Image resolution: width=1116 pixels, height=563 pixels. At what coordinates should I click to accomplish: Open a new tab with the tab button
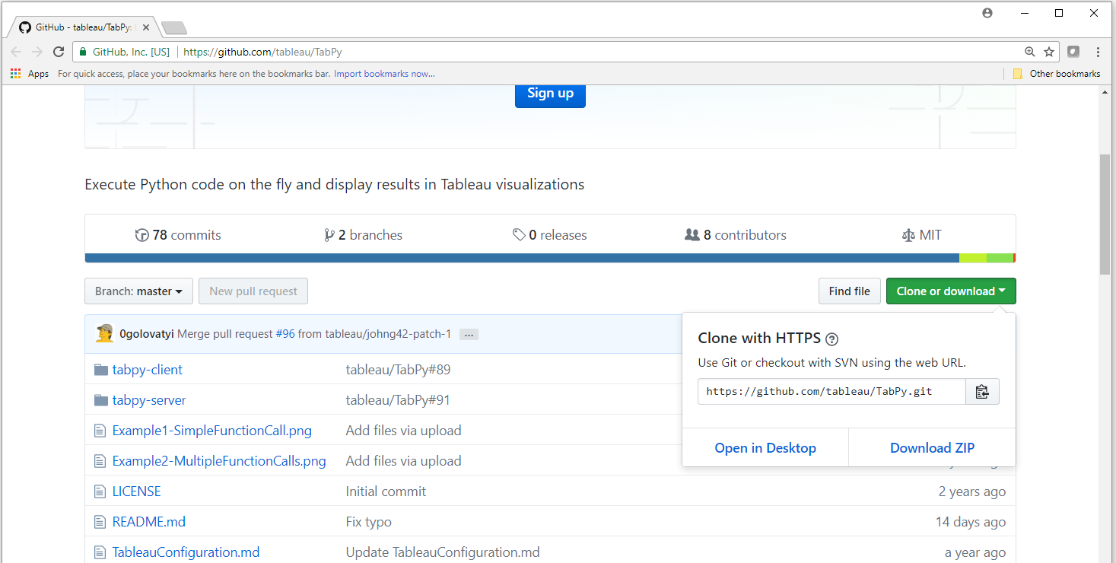click(x=174, y=28)
